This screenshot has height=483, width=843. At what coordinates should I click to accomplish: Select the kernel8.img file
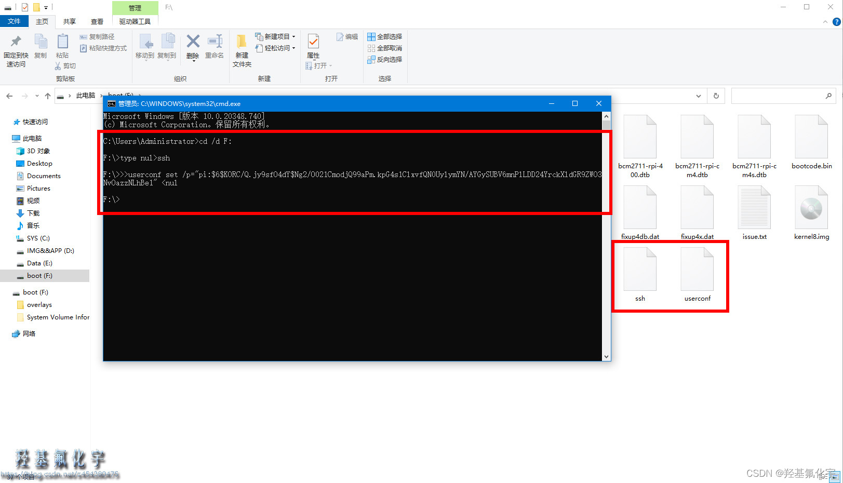[x=811, y=213]
